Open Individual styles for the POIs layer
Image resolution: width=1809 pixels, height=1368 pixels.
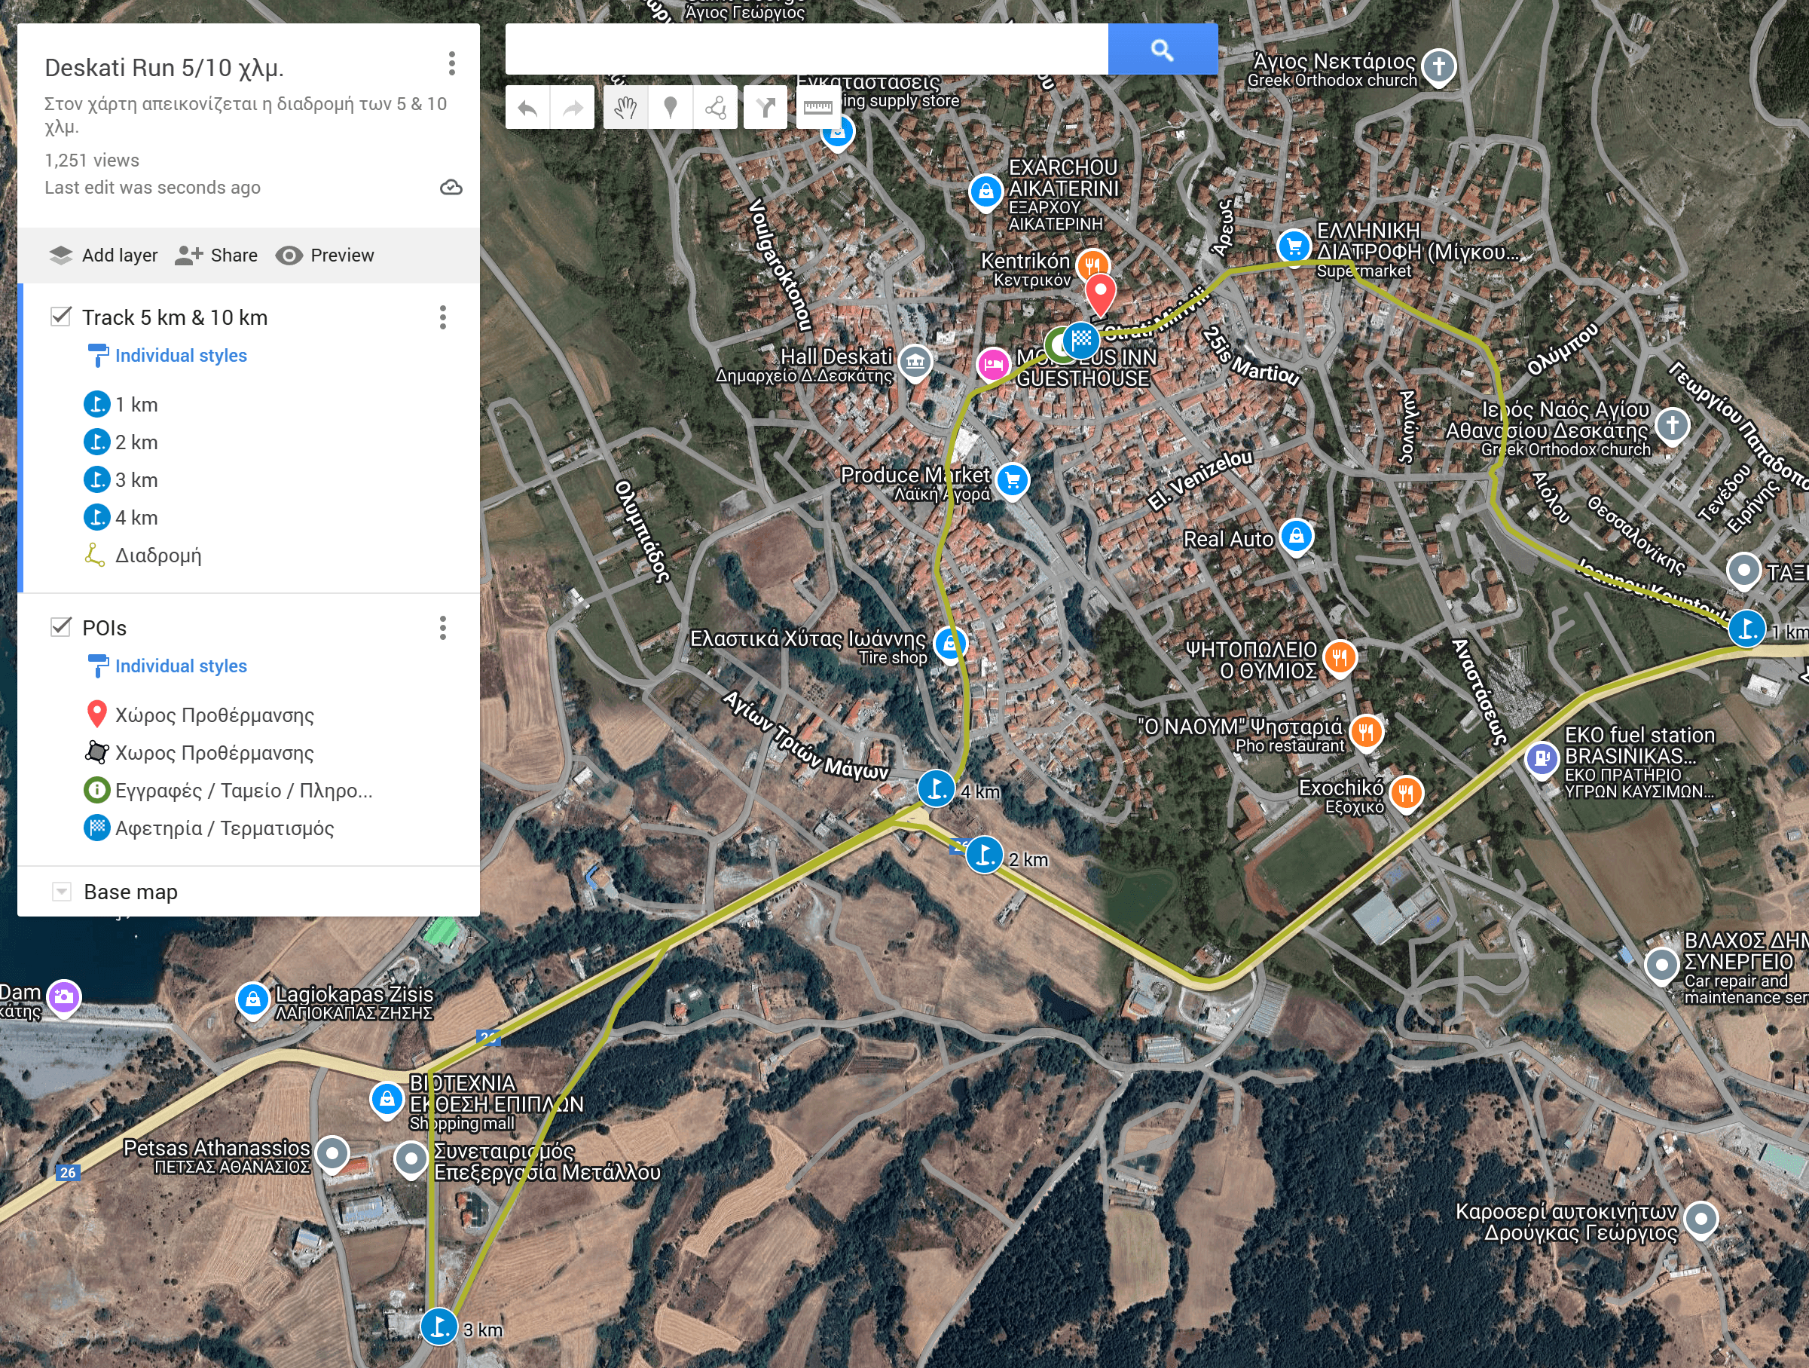(180, 666)
